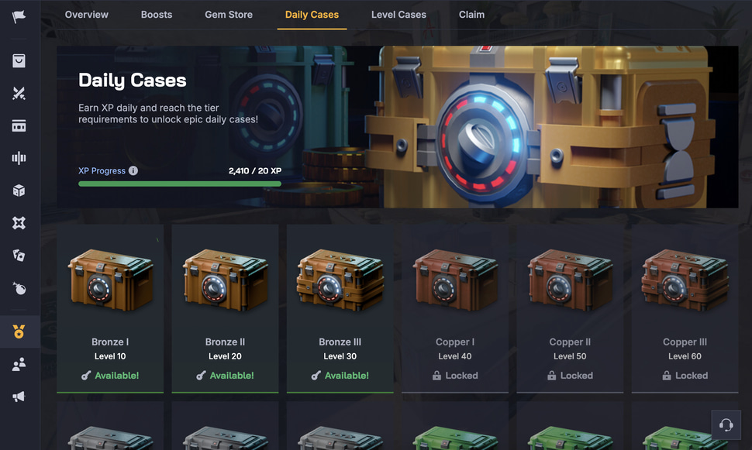
Task: Switch to the Overview tab
Action: (x=87, y=15)
